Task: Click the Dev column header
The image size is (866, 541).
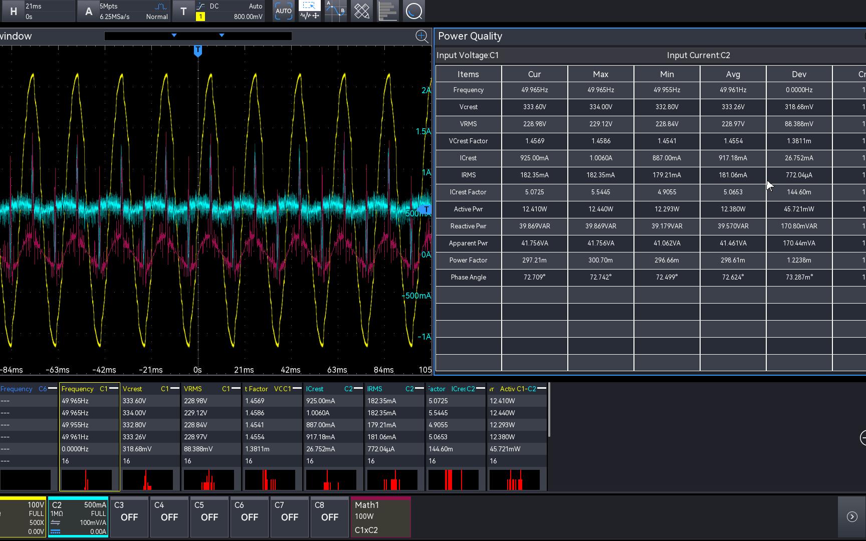Action: coord(799,74)
